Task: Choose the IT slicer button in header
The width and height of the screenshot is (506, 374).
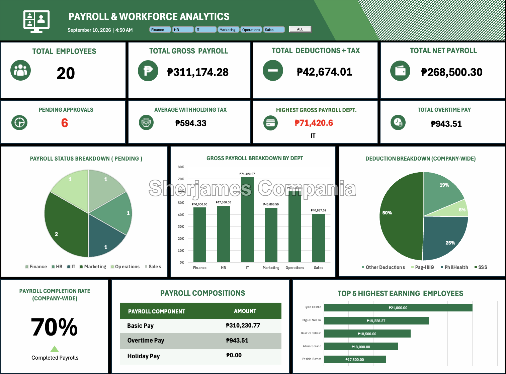Action: (x=205, y=30)
